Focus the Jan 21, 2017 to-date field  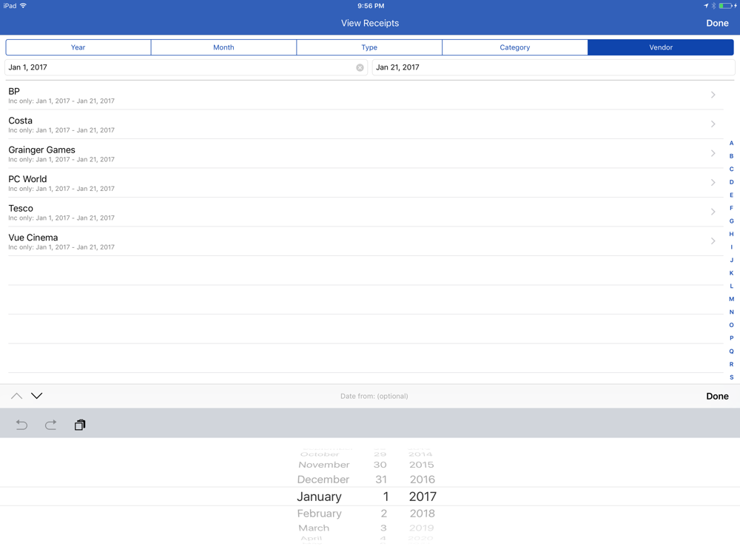coord(553,67)
